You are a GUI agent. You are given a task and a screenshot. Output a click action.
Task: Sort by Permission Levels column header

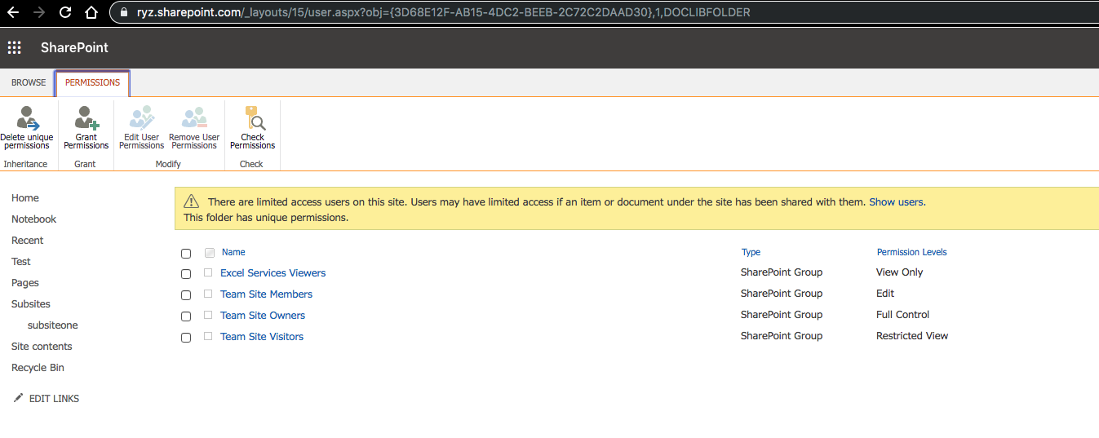point(911,253)
